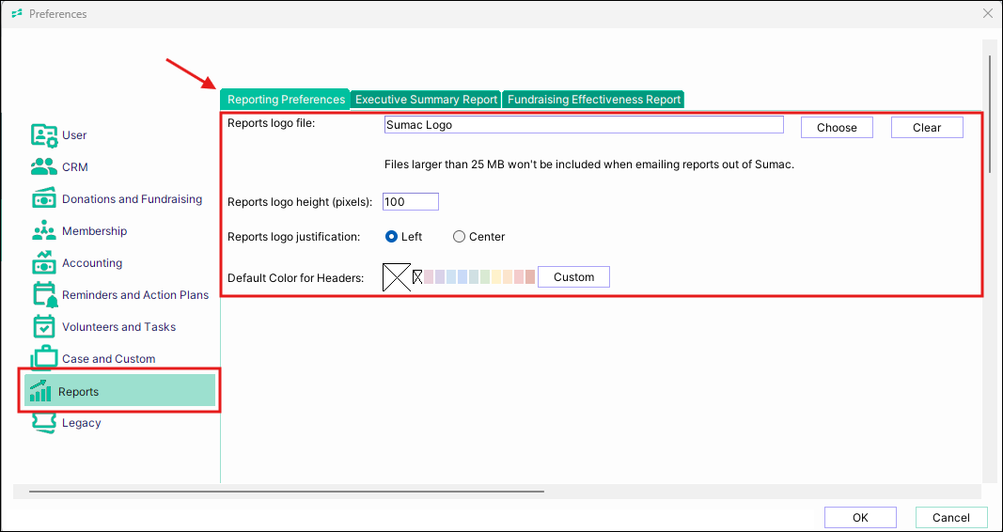Choose Left logo justification
The image size is (1003, 532).
pyautogui.click(x=392, y=237)
